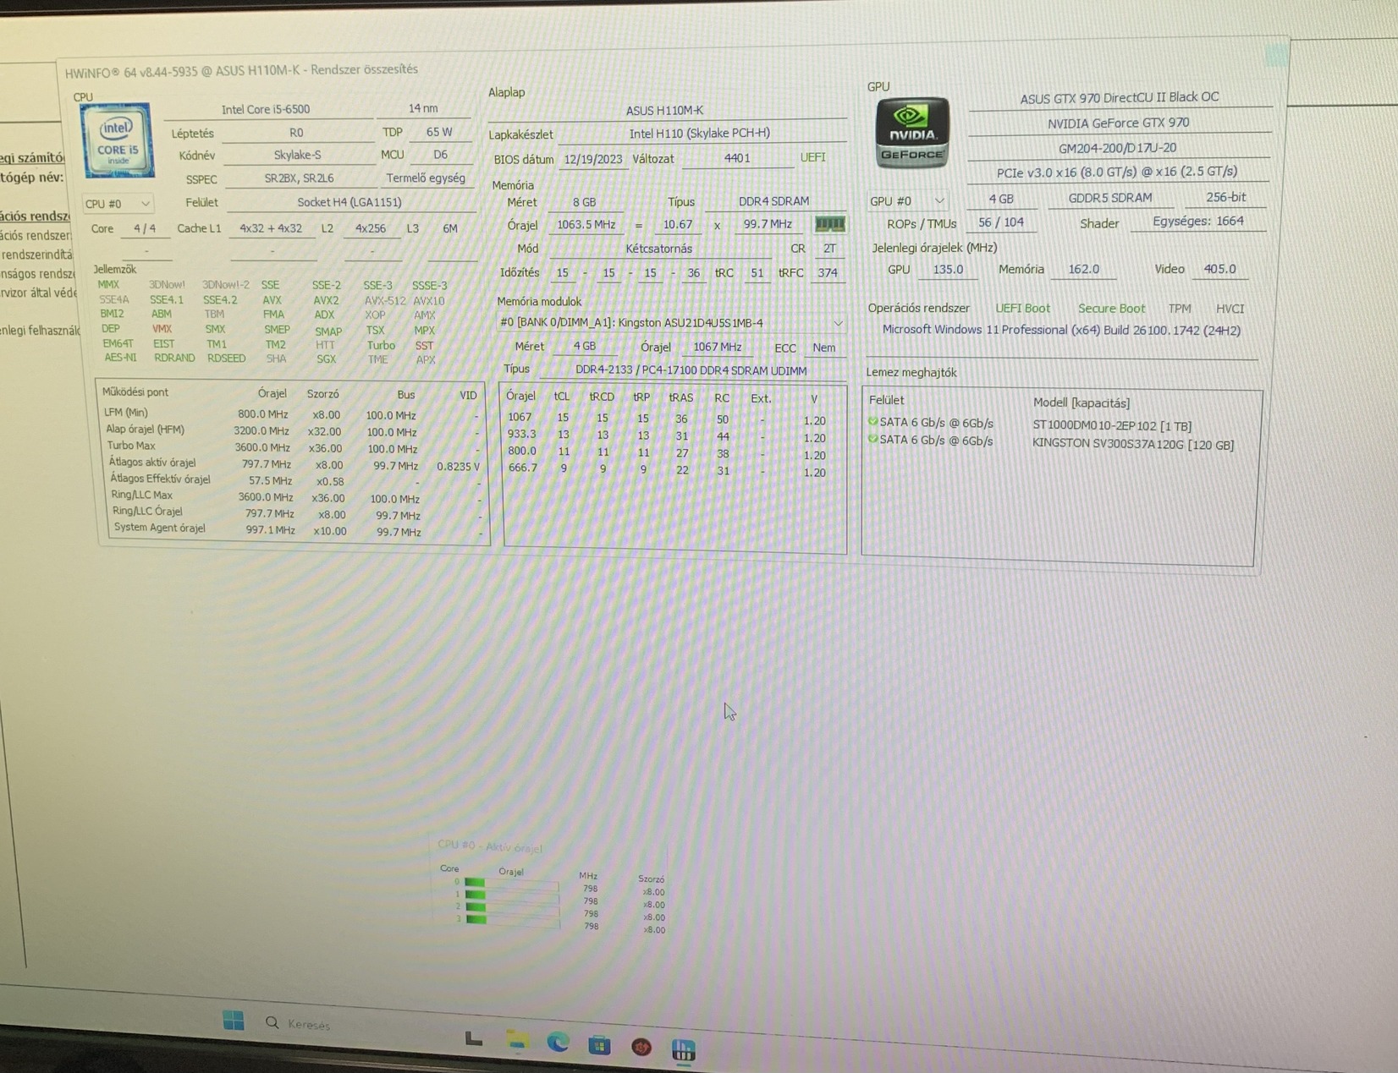Click the Core 0 clock bar
The height and width of the screenshot is (1073, 1398).
511,883
